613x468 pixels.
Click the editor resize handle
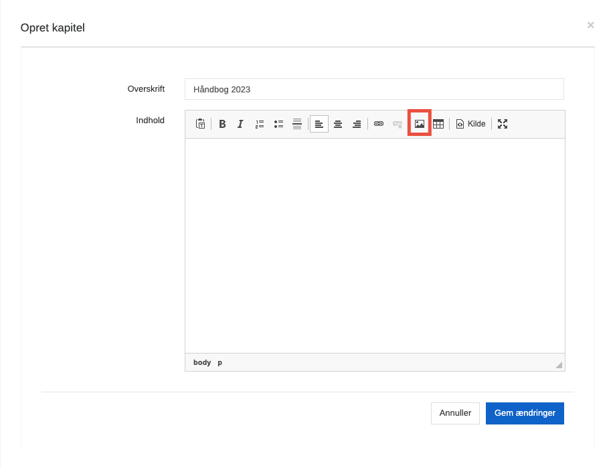pos(559,365)
